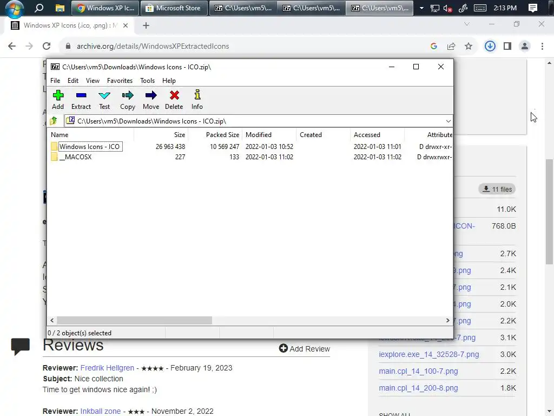The height and width of the screenshot is (416, 554).
Task: Click Chrome's back arrow
Action: point(12,46)
